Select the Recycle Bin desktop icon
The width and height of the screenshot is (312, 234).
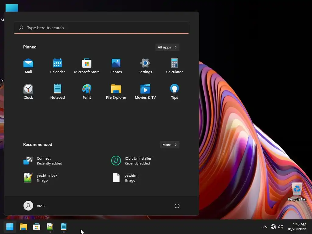(297, 192)
